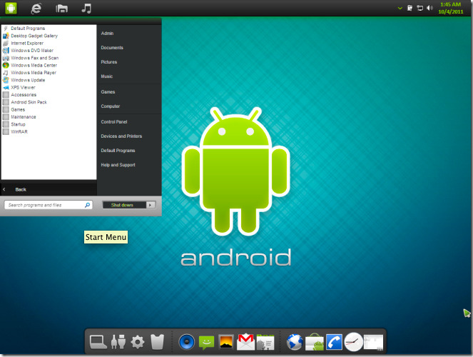Click the network tray icon
This screenshot has height=357, width=473.
[x=419, y=8]
